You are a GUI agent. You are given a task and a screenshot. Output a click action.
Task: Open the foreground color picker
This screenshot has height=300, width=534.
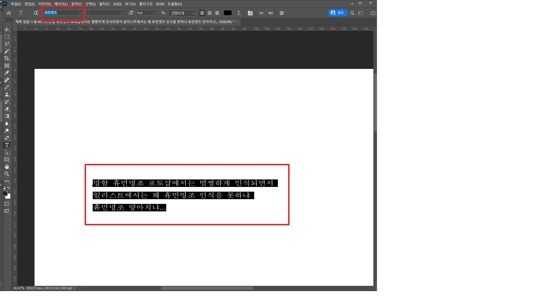[5, 193]
